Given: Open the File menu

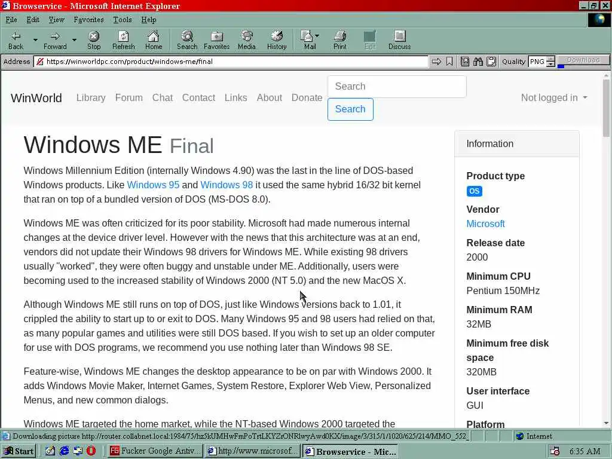Looking at the screenshot, I should (x=11, y=20).
